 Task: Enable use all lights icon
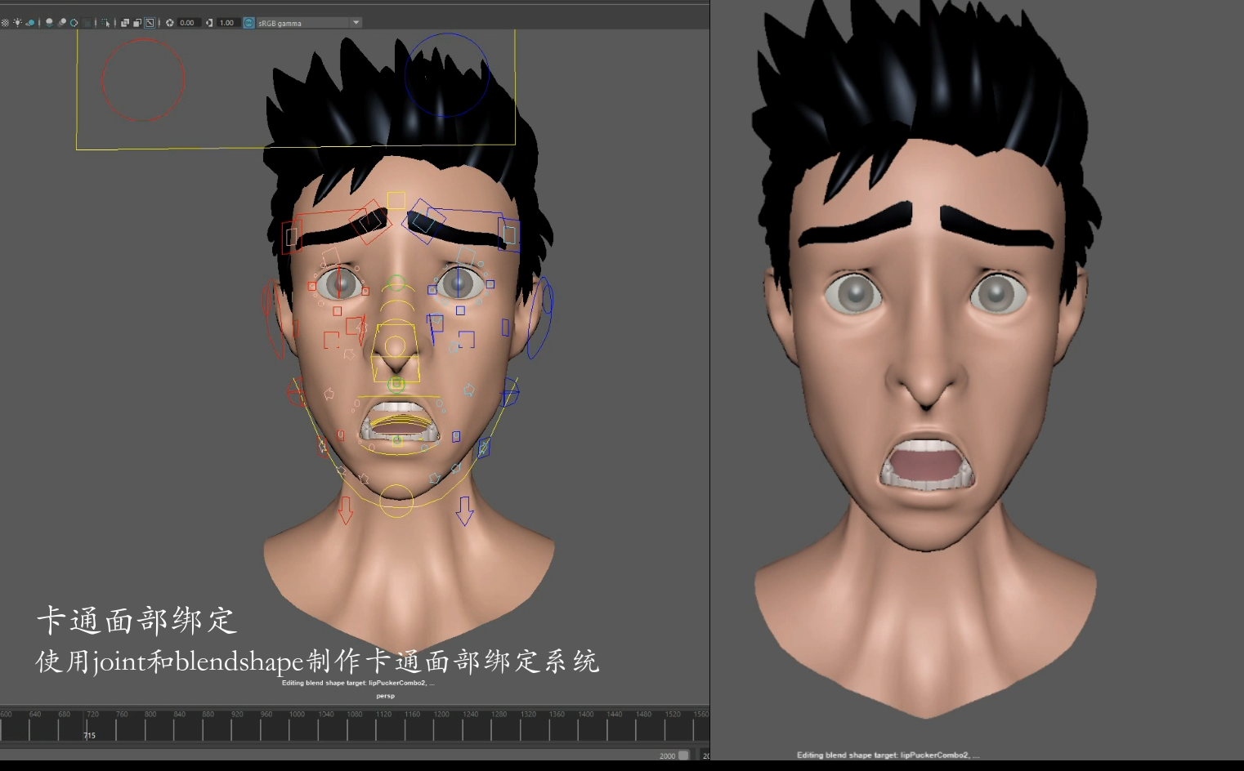(x=17, y=23)
